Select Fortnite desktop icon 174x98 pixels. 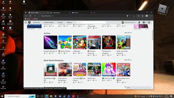coord(10,28)
